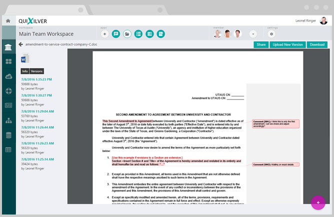This screenshot has width=334, height=217.
Task: Open the files folder app icon
Action: [127, 34]
